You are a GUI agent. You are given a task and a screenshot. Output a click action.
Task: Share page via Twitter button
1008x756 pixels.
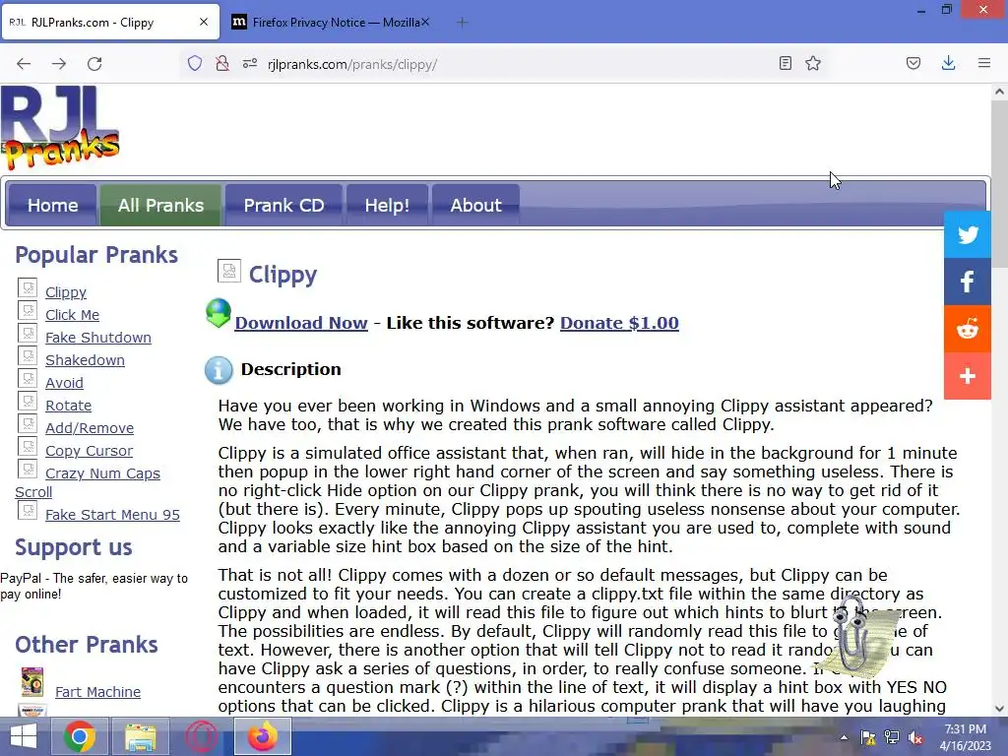tap(968, 234)
